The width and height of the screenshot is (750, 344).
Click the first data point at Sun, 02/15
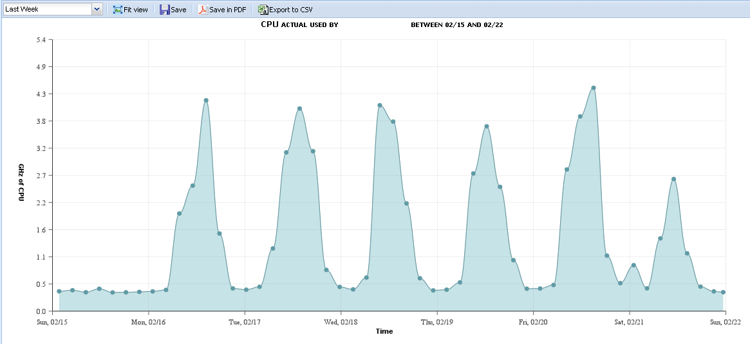pos(59,291)
